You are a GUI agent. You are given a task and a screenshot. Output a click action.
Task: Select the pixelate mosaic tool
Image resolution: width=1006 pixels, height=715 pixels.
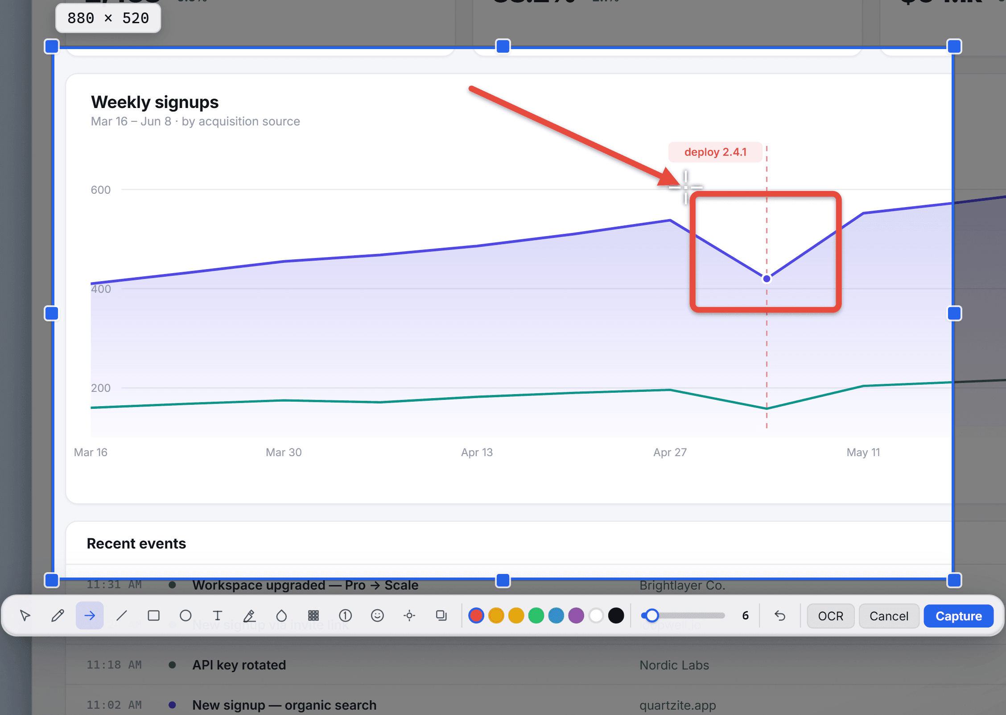[313, 616]
